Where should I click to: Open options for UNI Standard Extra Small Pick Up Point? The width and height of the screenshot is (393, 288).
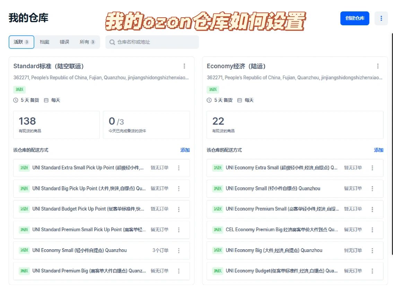[x=179, y=168]
